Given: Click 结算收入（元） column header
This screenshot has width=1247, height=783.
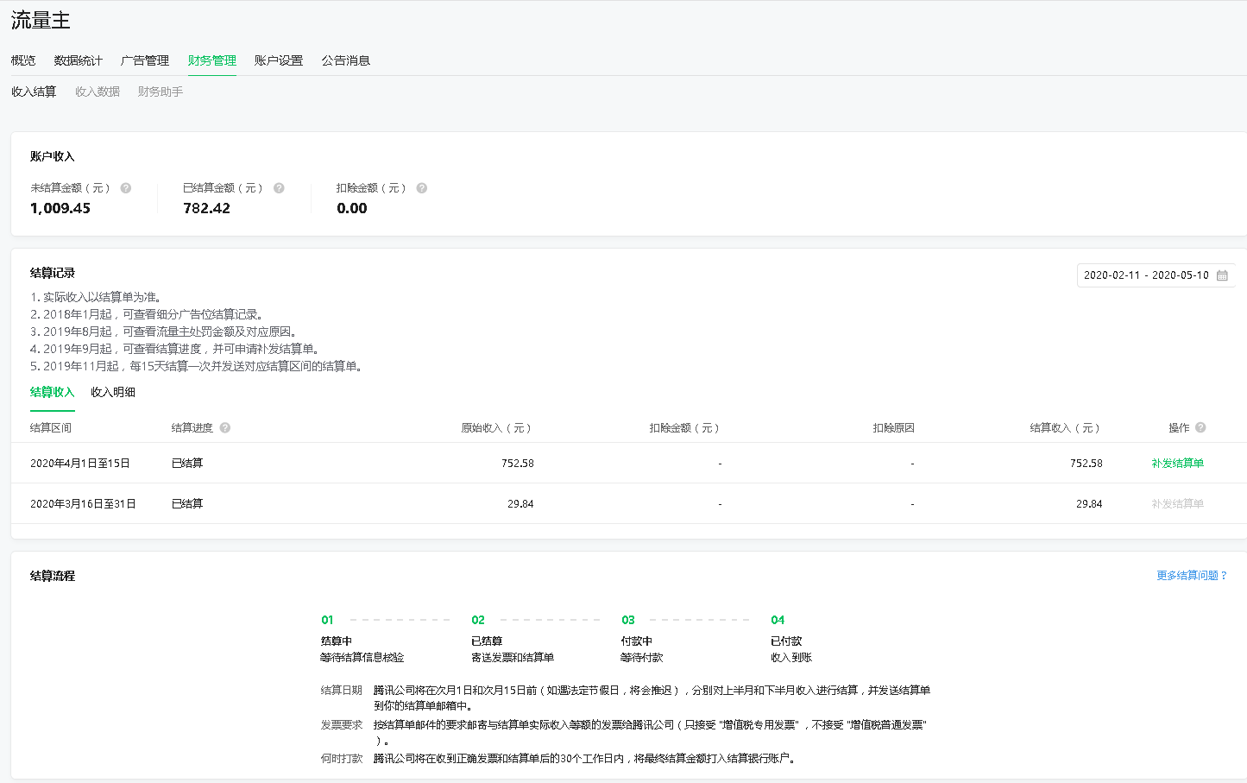Looking at the screenshot, I should (1065, 428).
